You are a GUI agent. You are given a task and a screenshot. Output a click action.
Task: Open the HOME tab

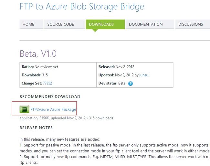coord(31,24)
